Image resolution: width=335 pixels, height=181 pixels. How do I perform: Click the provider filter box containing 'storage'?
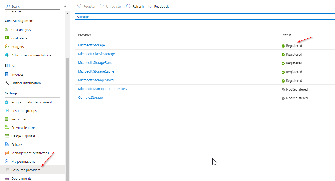[x=205, y=17]
